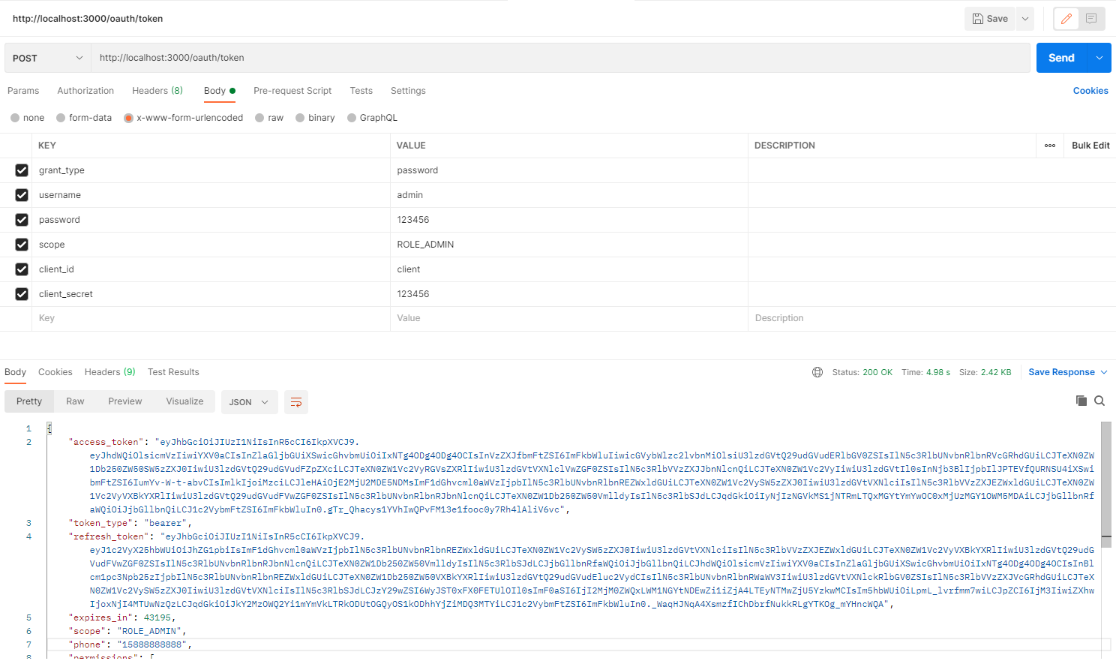Viewport: 1116px width, 664px height.
Task: Select the form-data body type
Action: coord(84,118)
